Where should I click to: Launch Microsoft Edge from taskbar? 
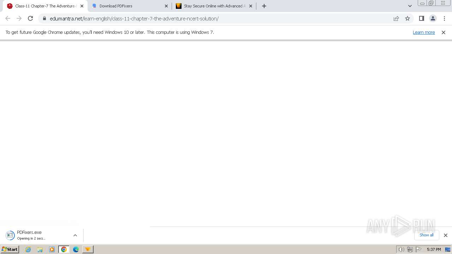[x=76, y=249]
